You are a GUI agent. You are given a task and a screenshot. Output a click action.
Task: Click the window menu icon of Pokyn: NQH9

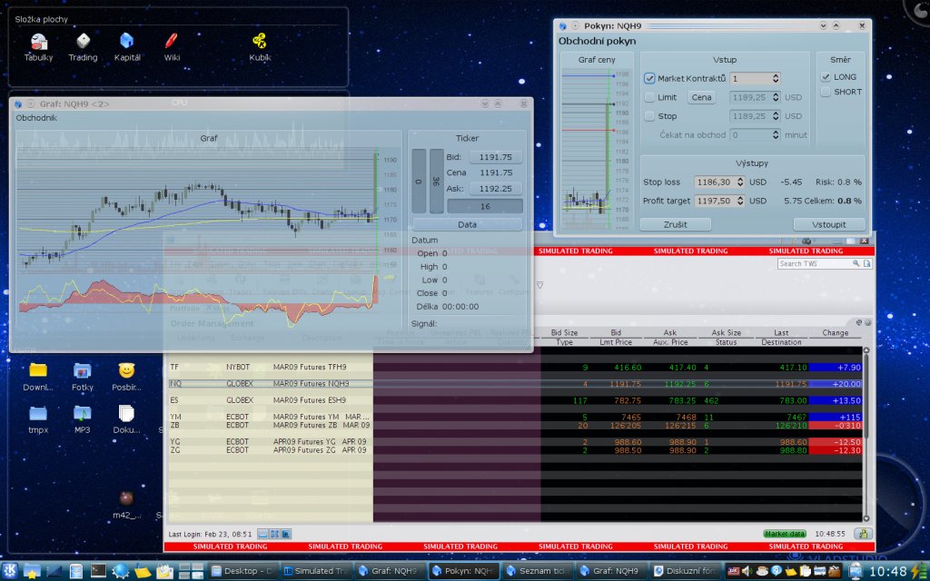562,26
